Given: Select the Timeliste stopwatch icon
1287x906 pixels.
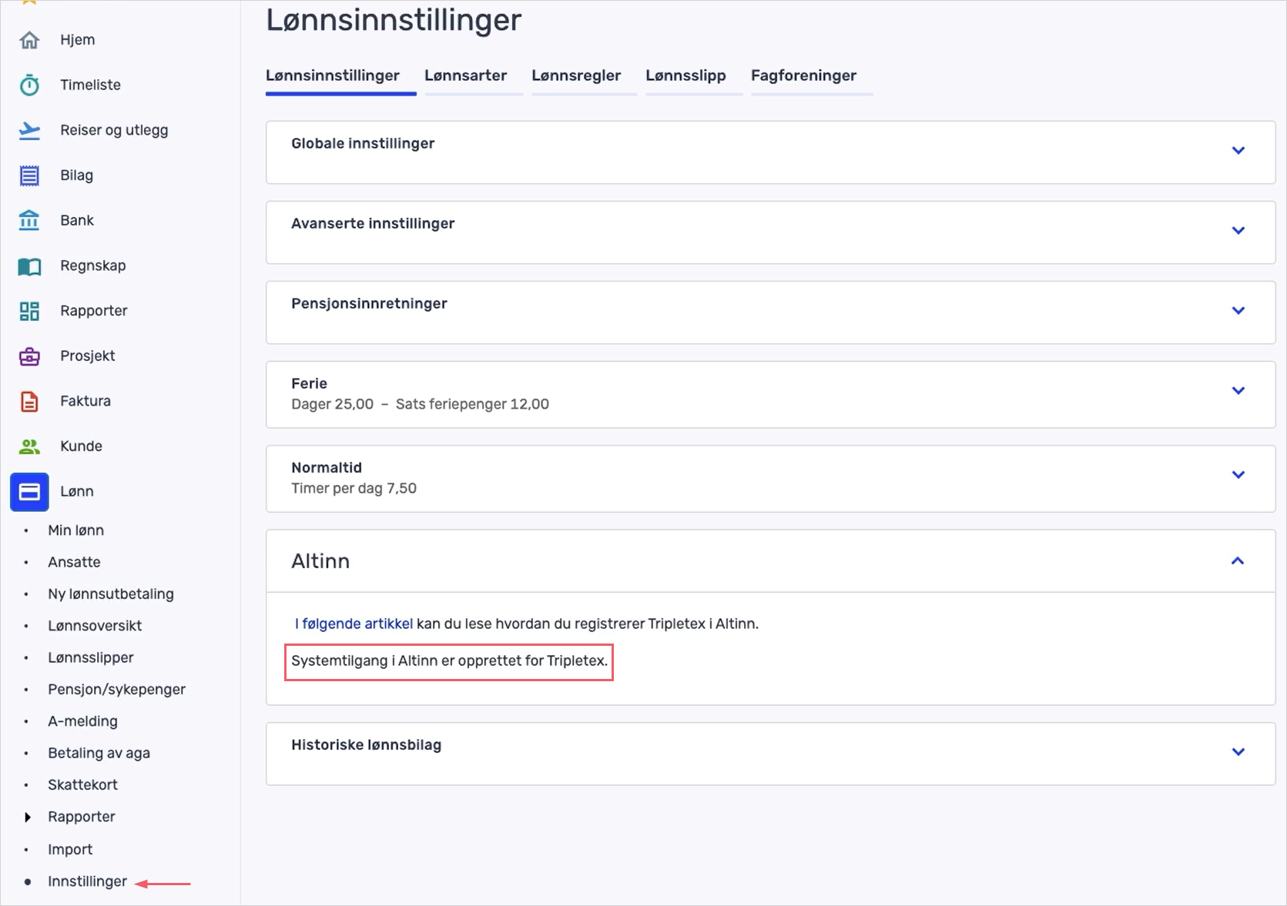Looking at the screenshot, I should (29, 85).
